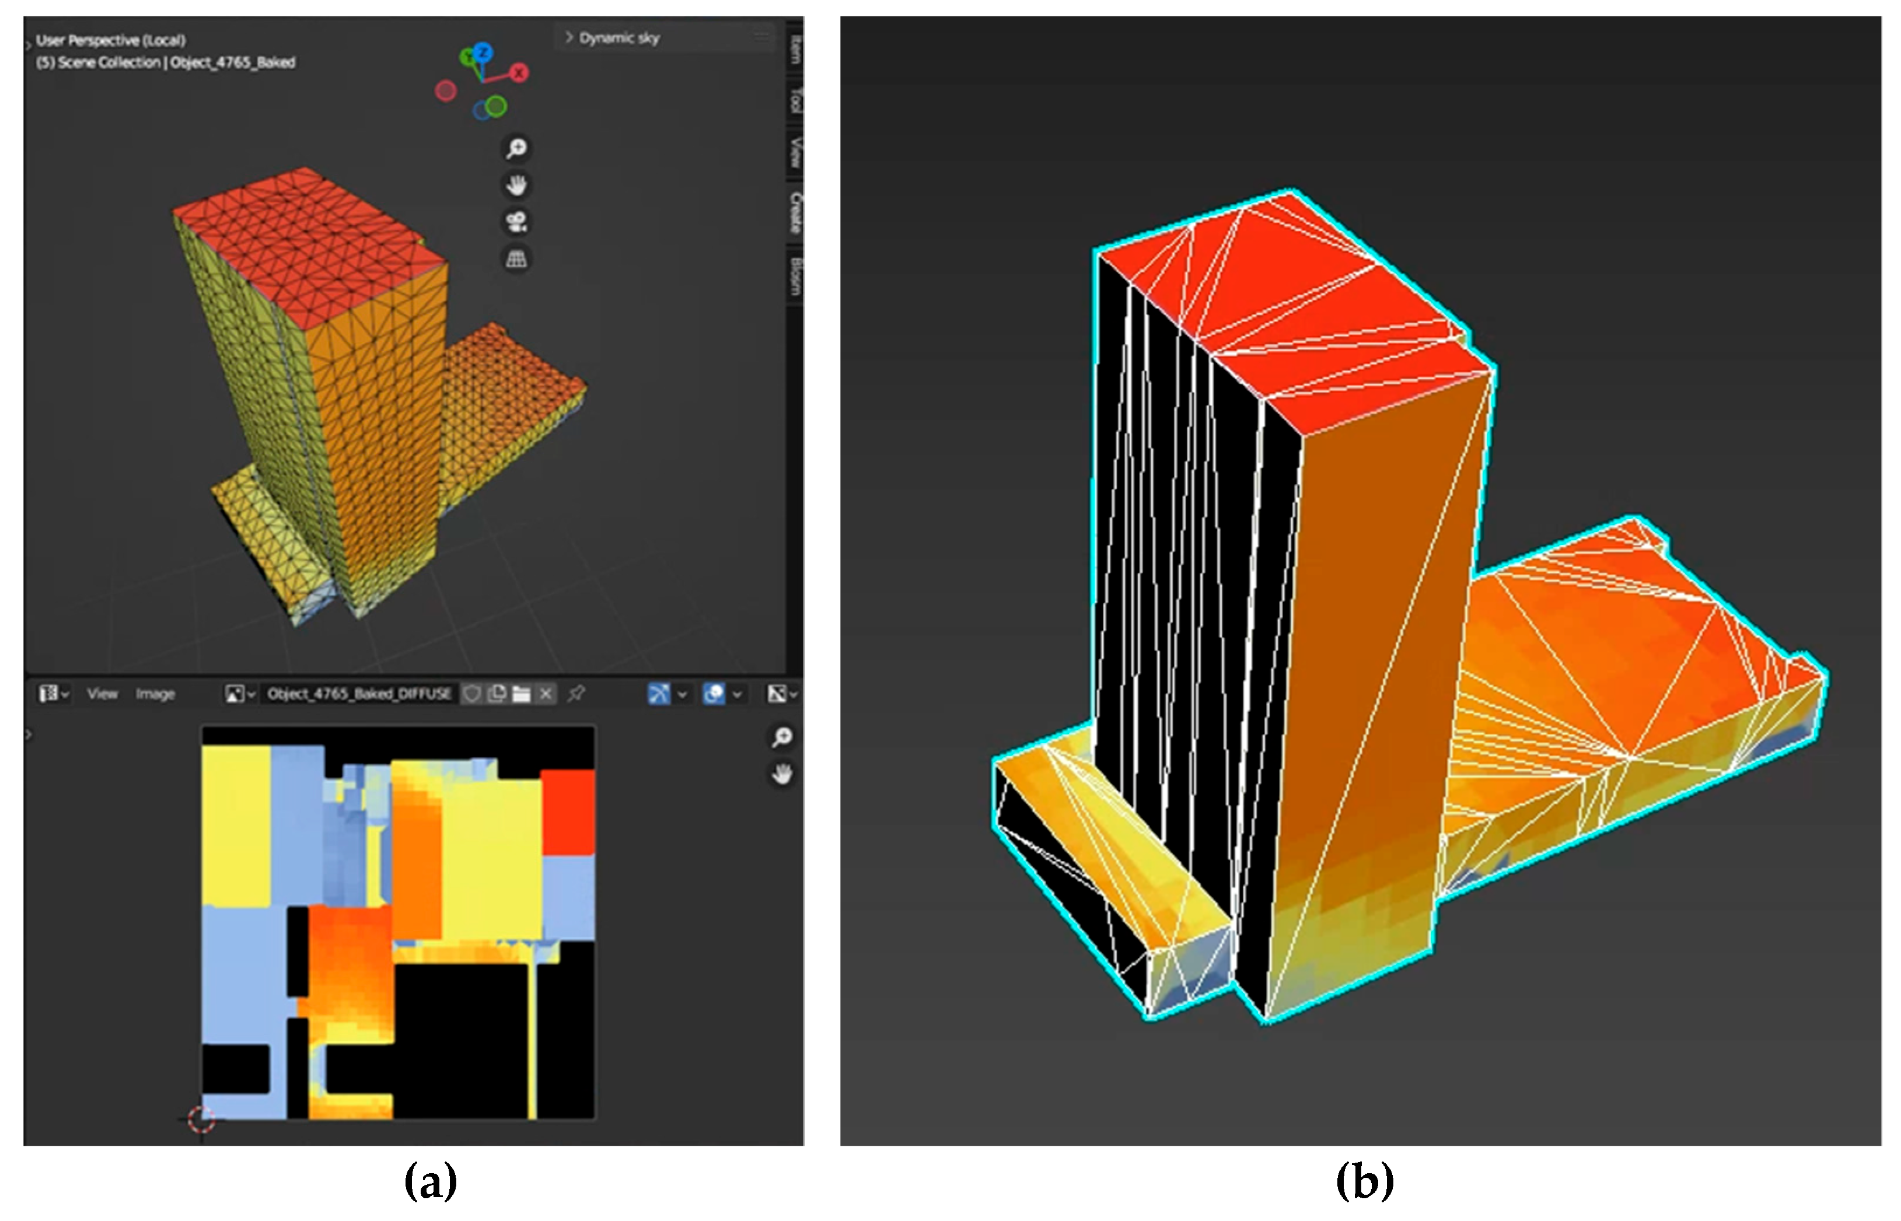The image size is (1901, 1221).
Task: Toggle the camera view icon
Action: click(516, 222)
